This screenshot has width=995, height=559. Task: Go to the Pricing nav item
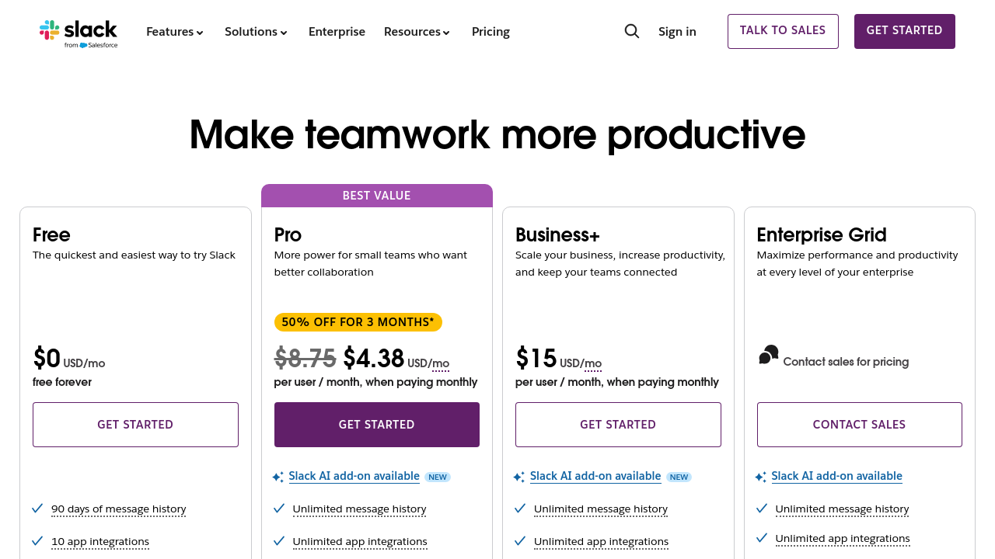pos(491,32)
